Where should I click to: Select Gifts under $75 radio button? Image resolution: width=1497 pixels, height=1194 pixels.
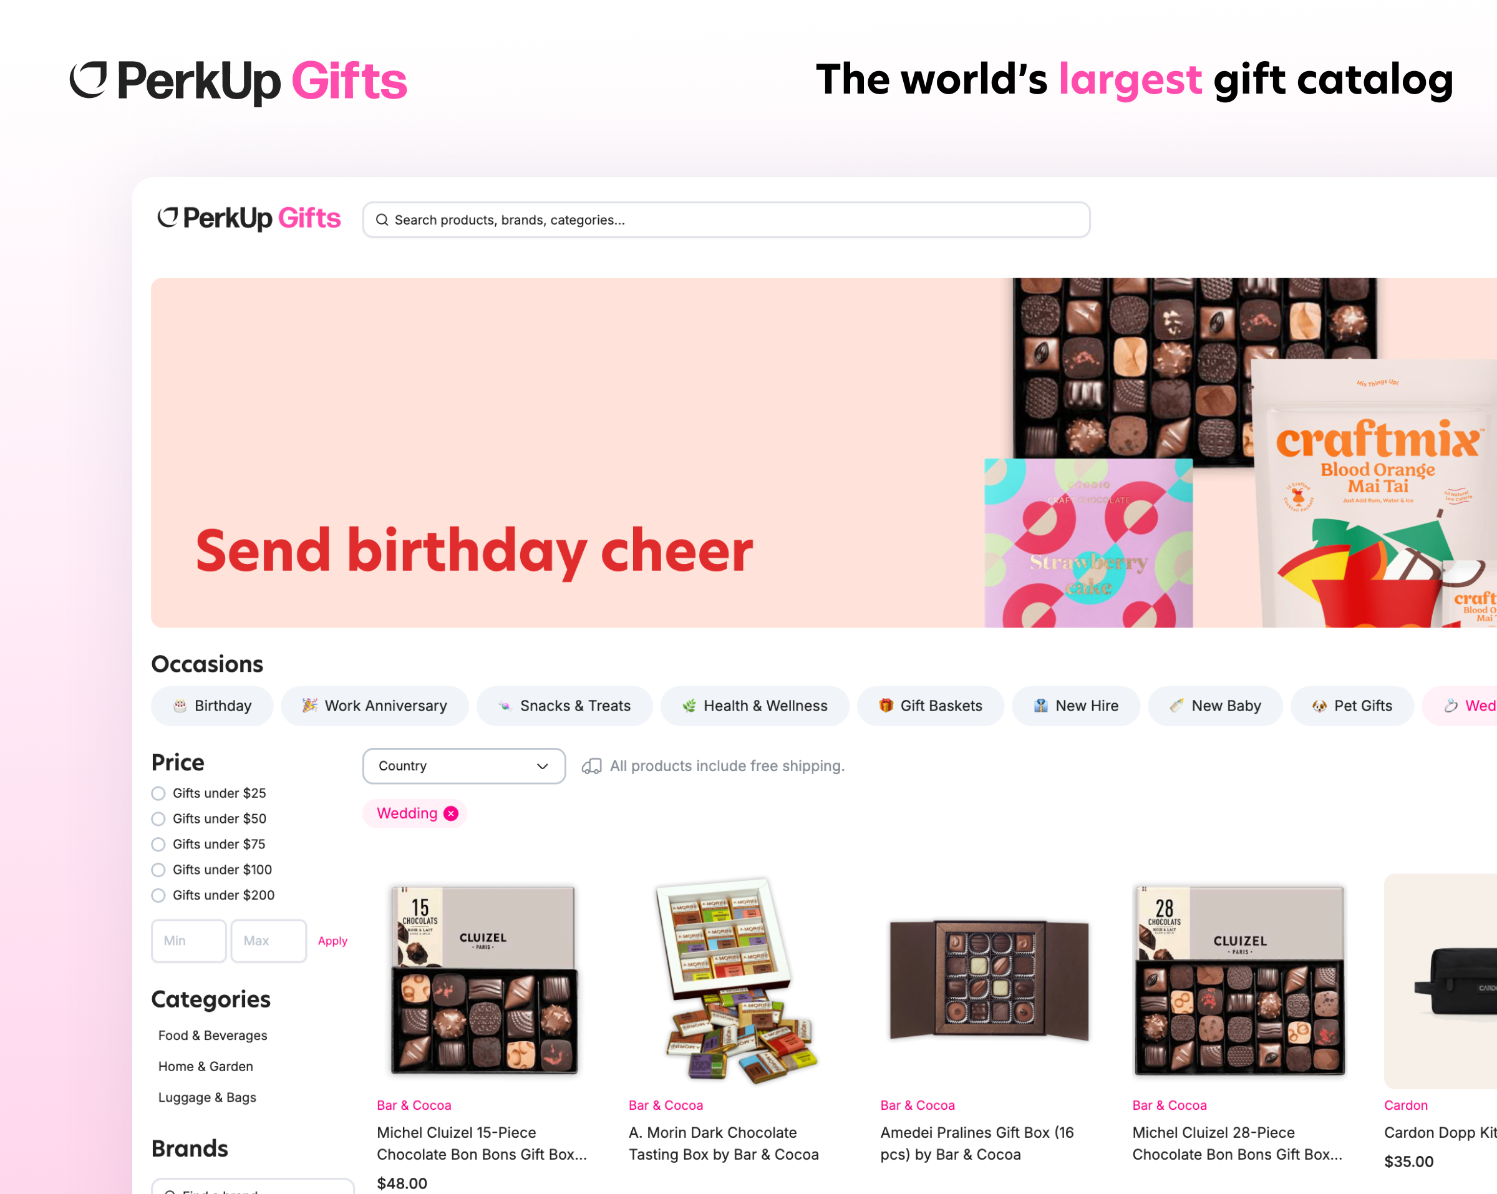158,845
